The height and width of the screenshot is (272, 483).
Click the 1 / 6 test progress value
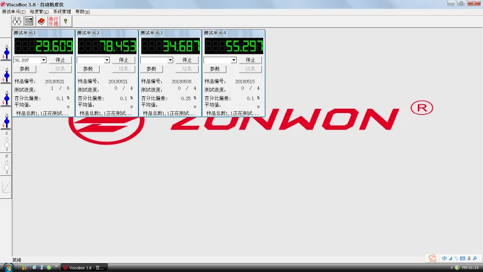60,88
